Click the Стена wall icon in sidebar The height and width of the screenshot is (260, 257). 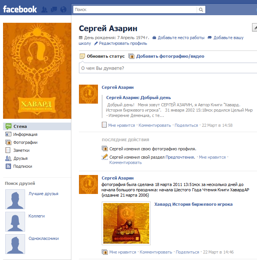point(8,126)
